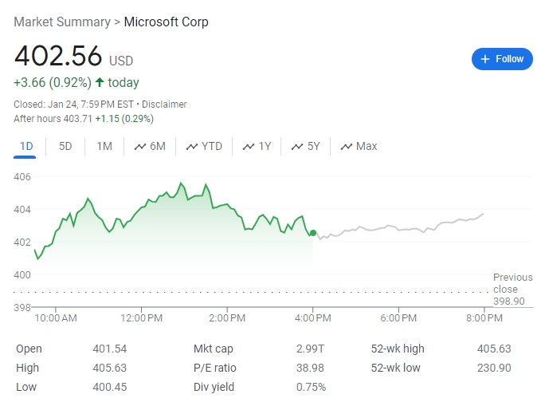Click the plus icon on Follow

pos(485,59)
